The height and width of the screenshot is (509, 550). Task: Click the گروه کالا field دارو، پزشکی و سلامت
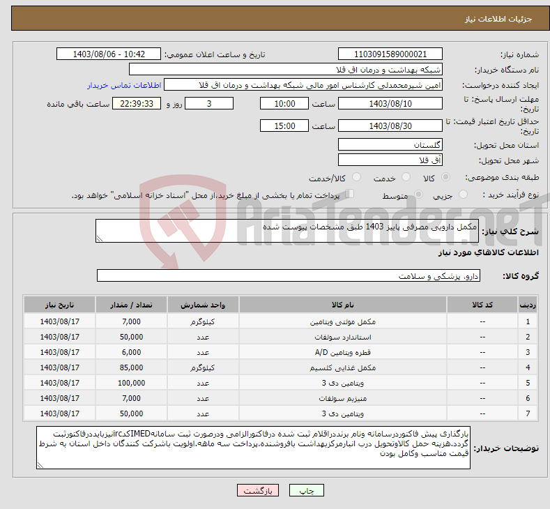pyautogui.click(x=289, y=275)
